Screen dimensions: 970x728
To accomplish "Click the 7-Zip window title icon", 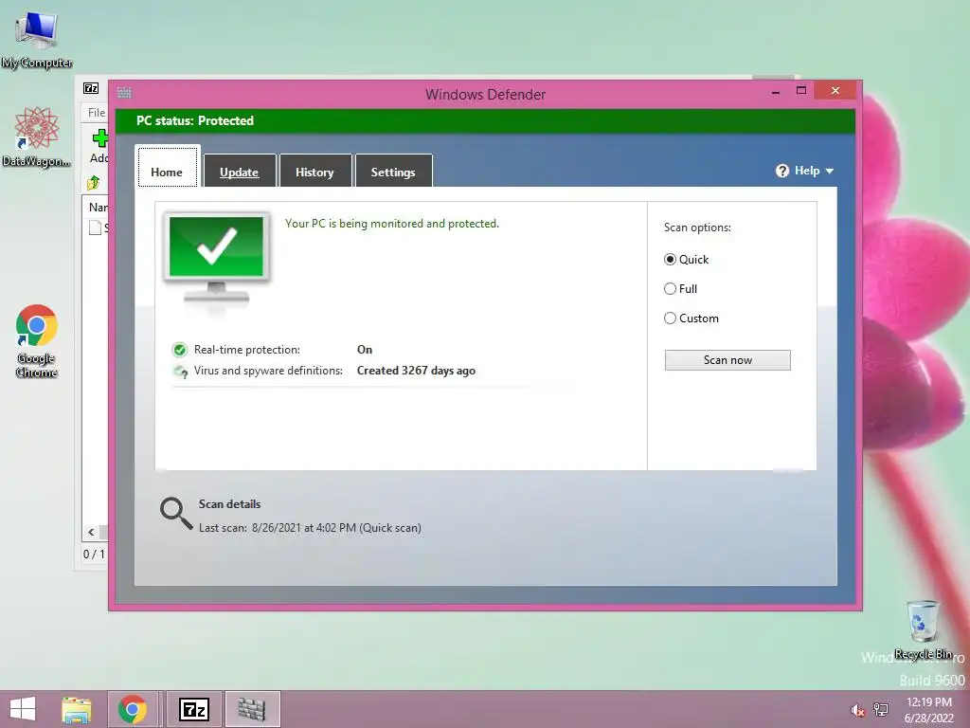I will [x=91, y=88].
